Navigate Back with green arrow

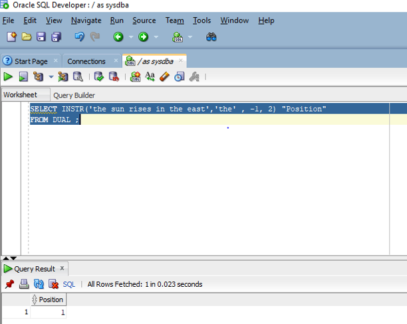click(118, 37)
